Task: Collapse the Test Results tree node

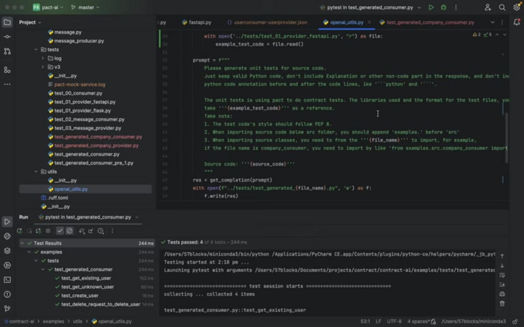Action: coord(22,243)
